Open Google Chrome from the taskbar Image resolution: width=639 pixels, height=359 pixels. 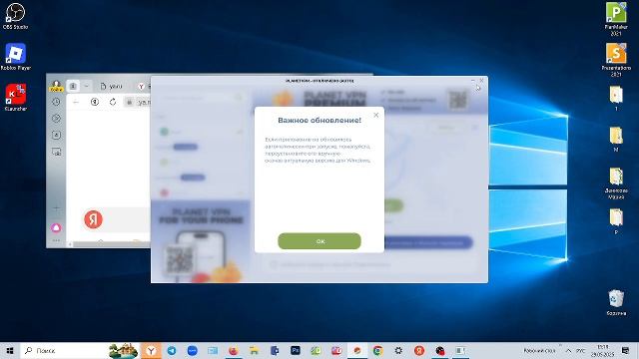tap(377, 350)
